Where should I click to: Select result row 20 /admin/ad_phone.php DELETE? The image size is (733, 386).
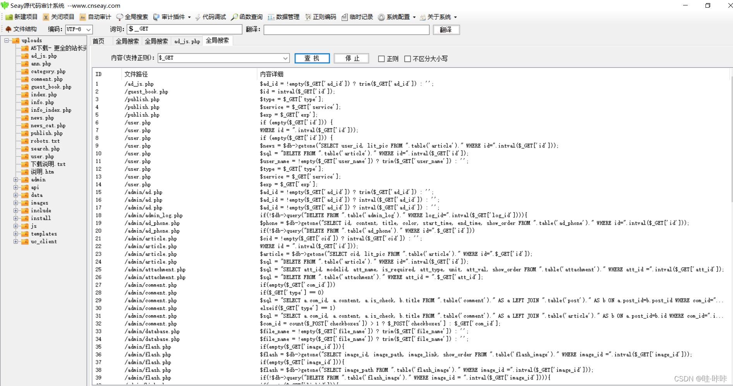tap(410, 231)
